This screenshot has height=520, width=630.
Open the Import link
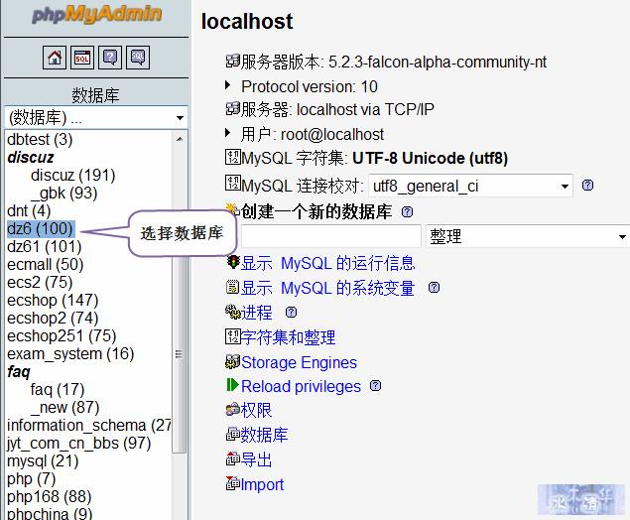click(x=262, y=484)
